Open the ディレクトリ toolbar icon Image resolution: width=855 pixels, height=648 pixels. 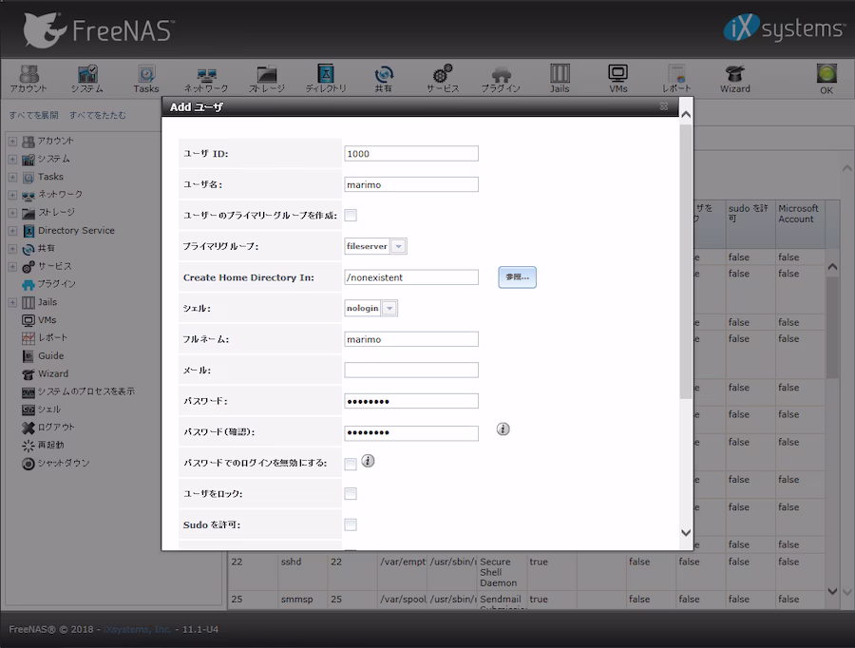[326, 79]
